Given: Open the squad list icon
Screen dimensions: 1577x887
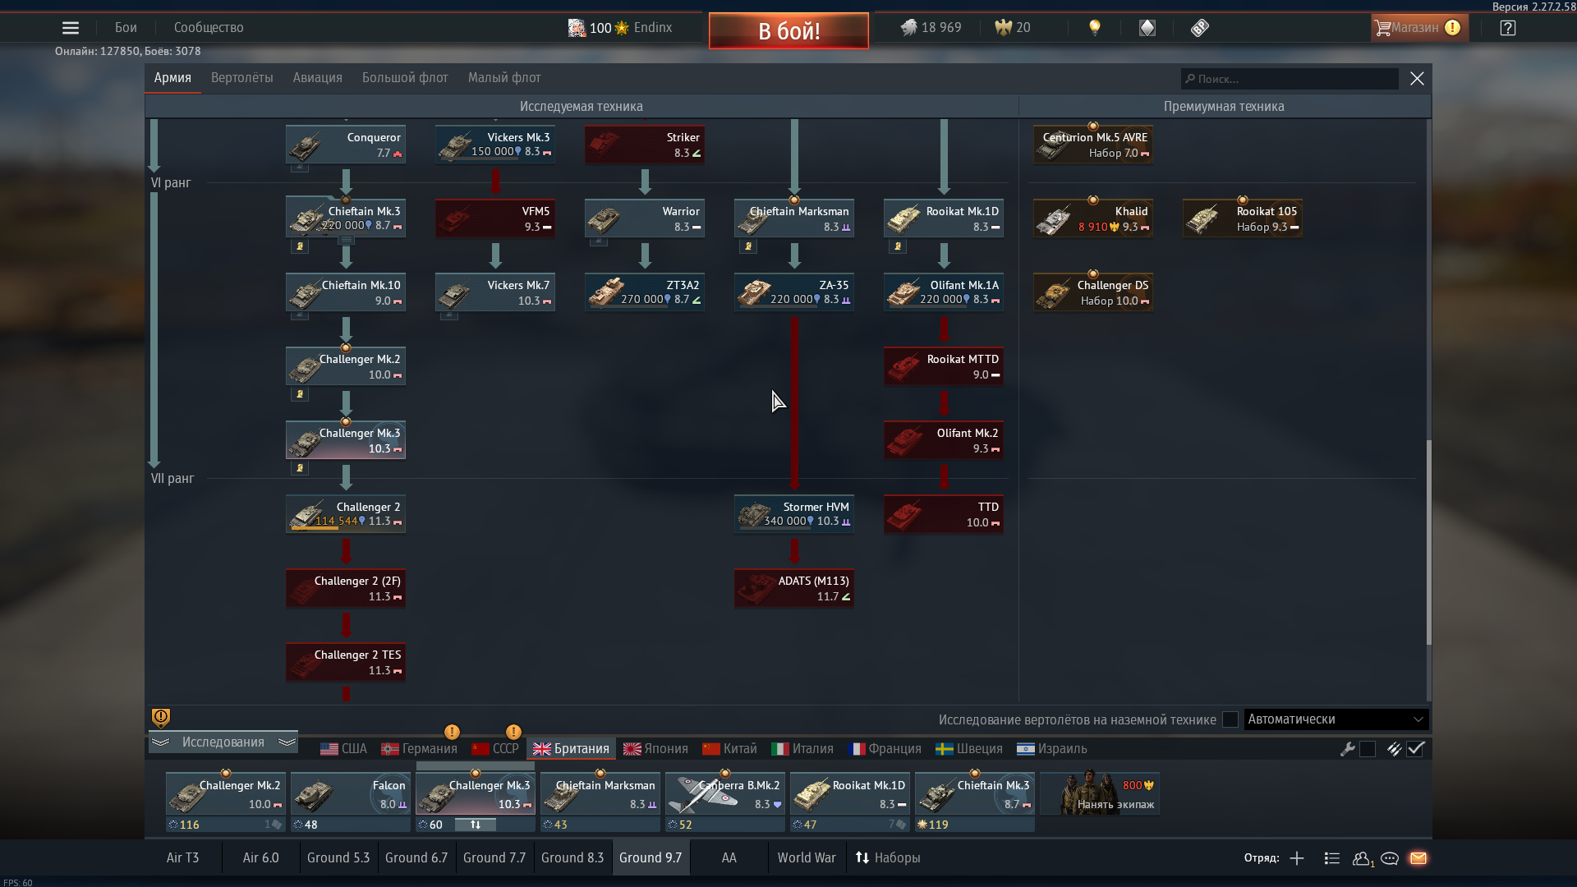Looking at the screenshot, I should click(1332, 858).
